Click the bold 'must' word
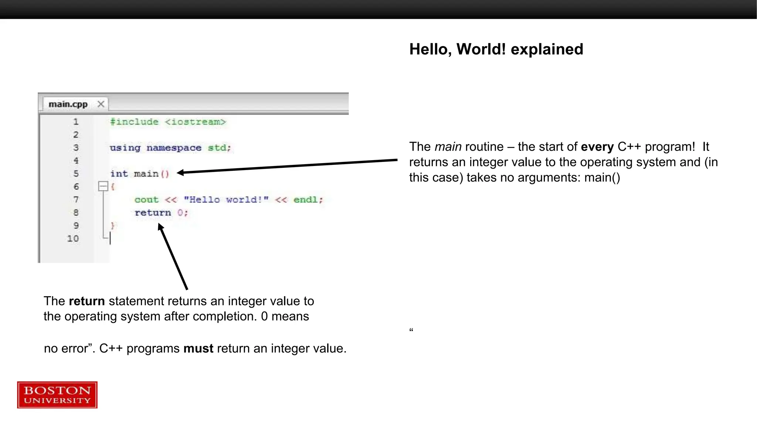This screenshot has height=425, width=757. tap(198, 348)
